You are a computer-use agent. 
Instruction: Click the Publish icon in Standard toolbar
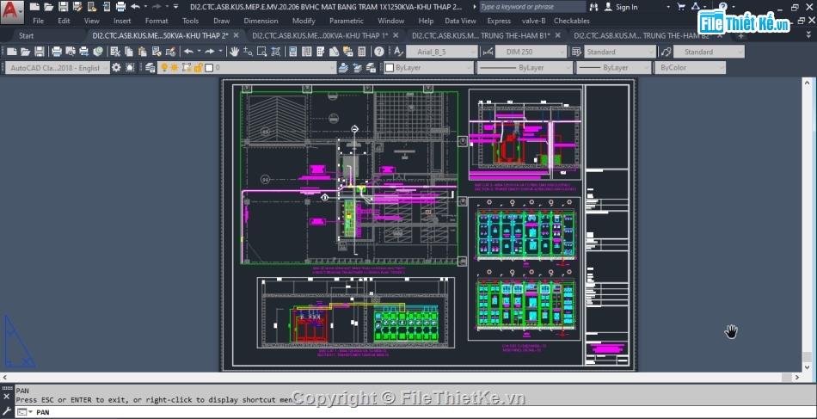pos(84,52)
